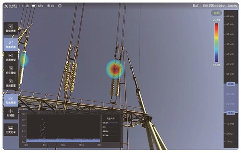
Task: Open the 智能场景 smart scene panel
Action: (10, 28)
